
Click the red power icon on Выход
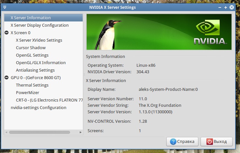pos(209,142)
